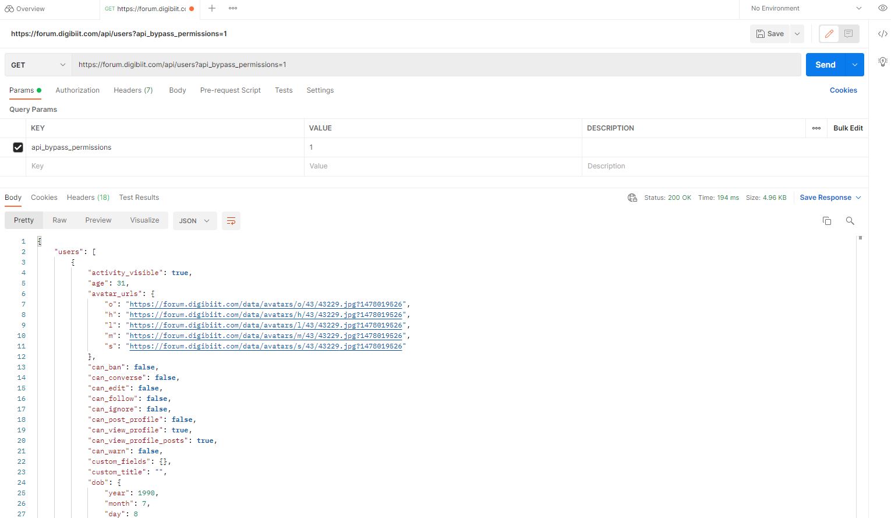The width and height of the screenshot is (891, 518).
Task: Click the api_bypass_permissions key cell
Action: (x=165, y=147)
